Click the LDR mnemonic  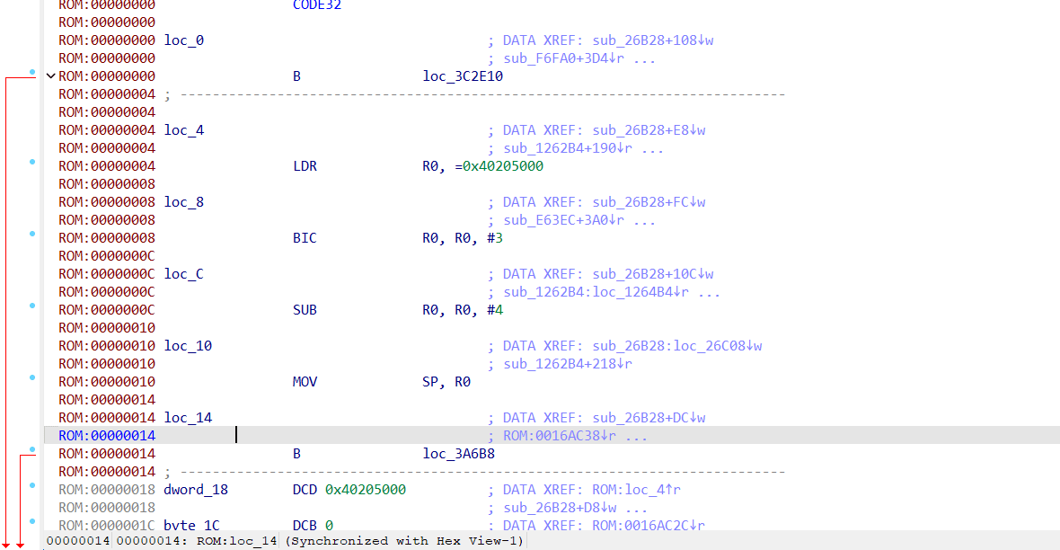click(305, 166)
